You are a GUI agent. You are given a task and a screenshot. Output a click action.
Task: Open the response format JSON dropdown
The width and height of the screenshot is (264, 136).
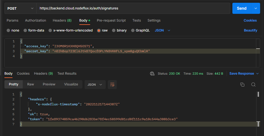(x=95, y=85)
